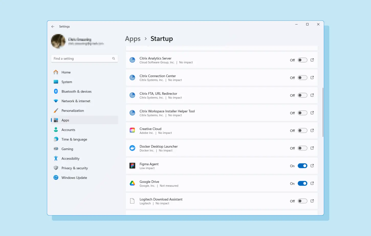
Task: Open Accounts settings
Action: pos(68,129)
